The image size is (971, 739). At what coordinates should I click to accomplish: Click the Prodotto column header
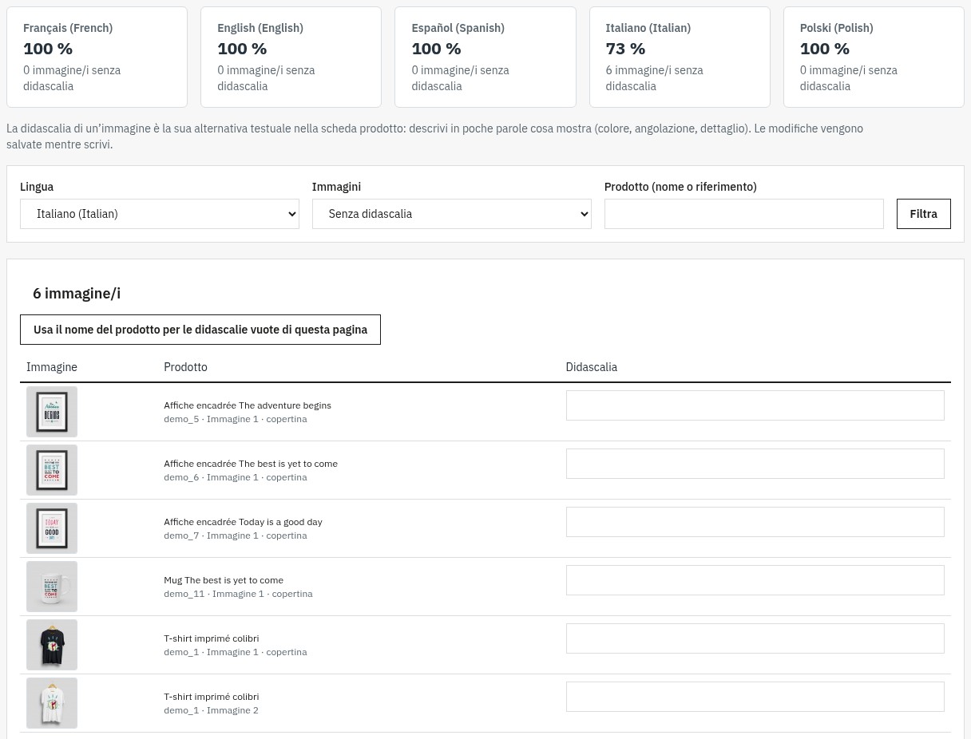click(185, 367)
